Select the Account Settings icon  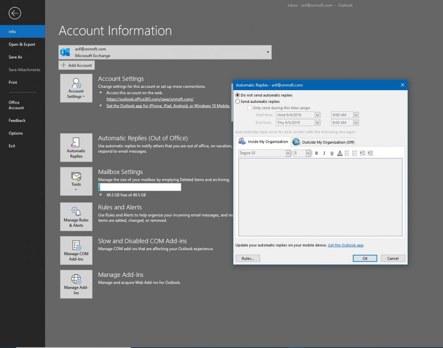[76, 88]
